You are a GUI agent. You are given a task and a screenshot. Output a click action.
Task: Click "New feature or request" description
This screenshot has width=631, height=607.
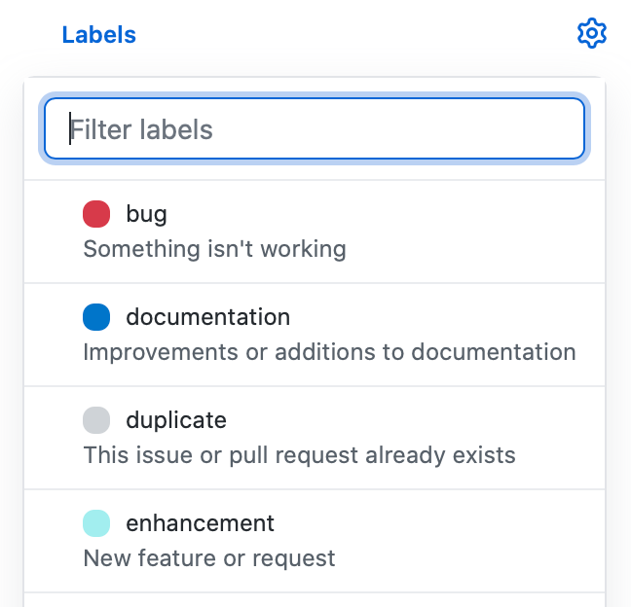tap(209, 558)
